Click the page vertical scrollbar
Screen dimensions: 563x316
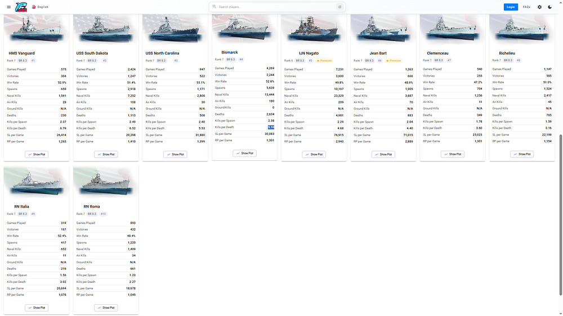561,214
